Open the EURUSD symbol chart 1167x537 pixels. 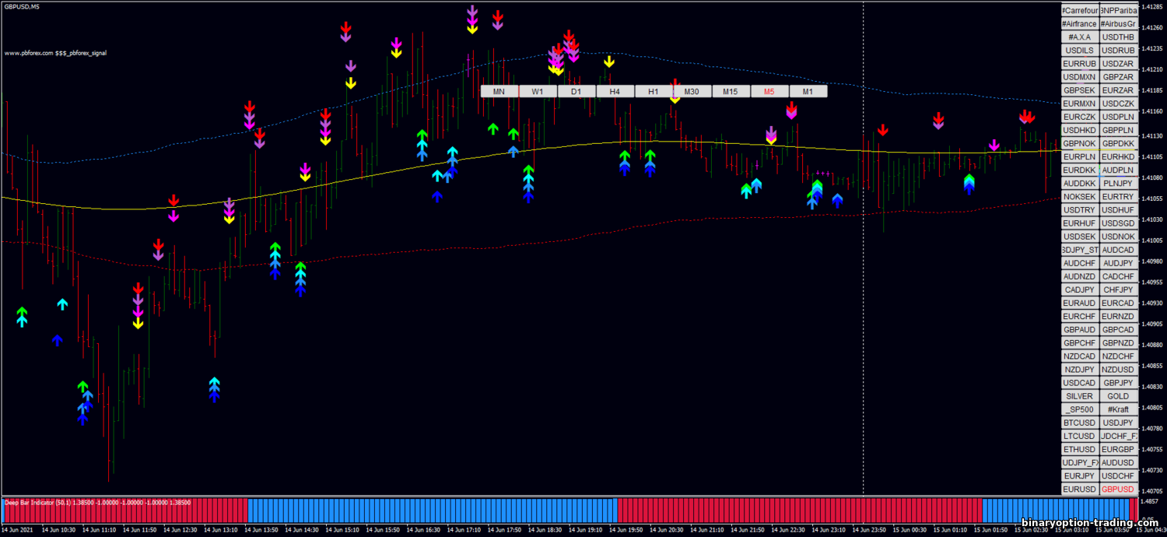(x=1080, y=489)
